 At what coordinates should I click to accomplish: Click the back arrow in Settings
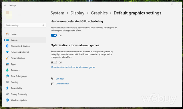[x=5, y=5]
